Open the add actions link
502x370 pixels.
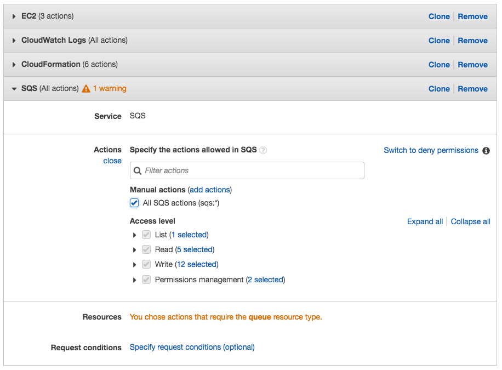(x=210, y=190)
